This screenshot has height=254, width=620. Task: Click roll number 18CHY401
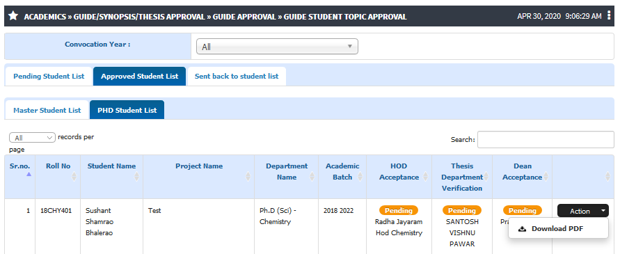coord(56,210)
